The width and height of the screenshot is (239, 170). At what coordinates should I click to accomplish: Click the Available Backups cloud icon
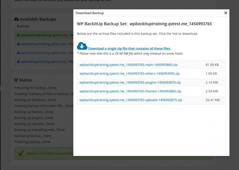(16, 19)
